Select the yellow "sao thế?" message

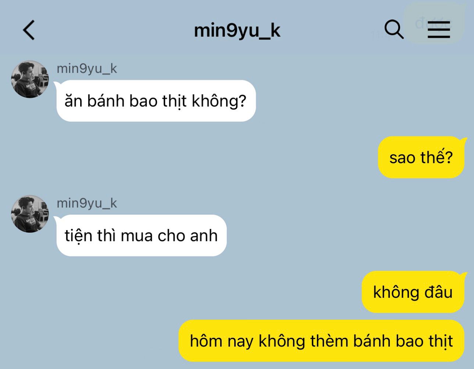coord(421,157)
